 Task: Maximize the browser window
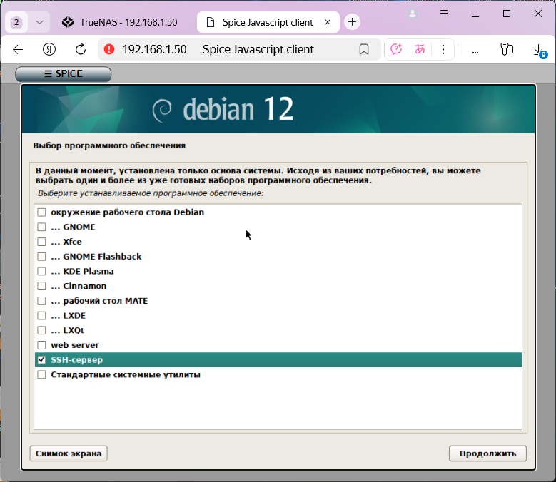pos(507,14)
